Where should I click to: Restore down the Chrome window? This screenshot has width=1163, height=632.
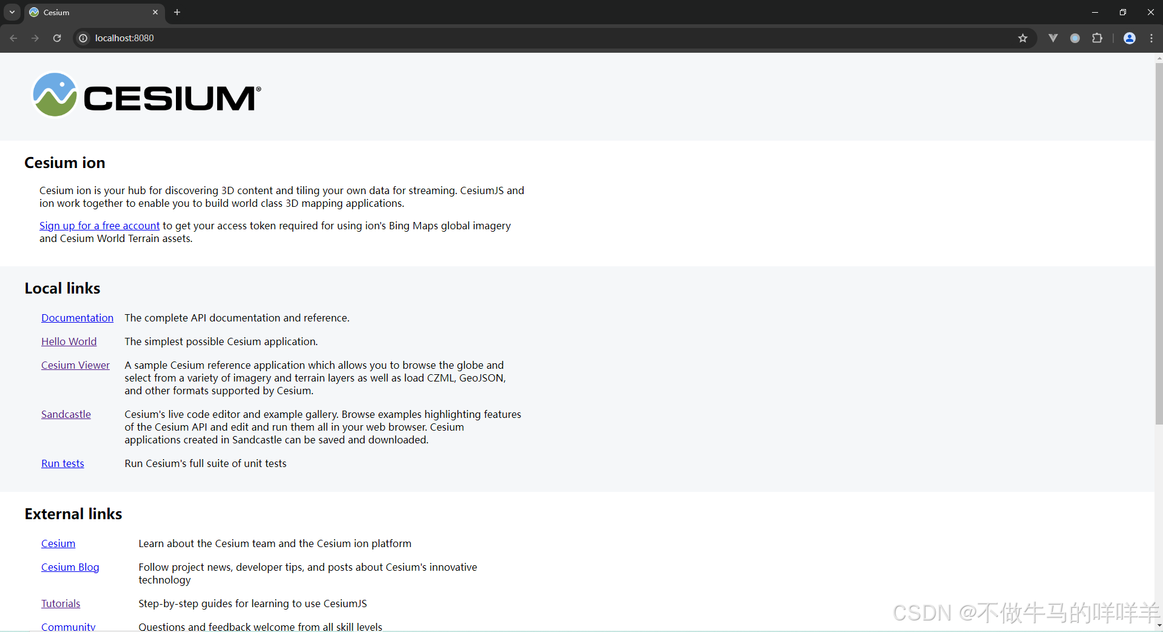(1123, 12)
